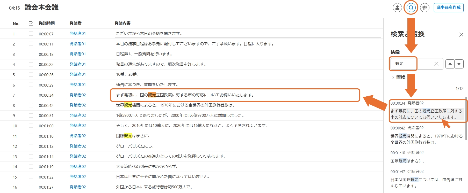Viewport: 468px width, 193px height.
Task: Click the 議事録を作成 button
Action: click(449, 7)
